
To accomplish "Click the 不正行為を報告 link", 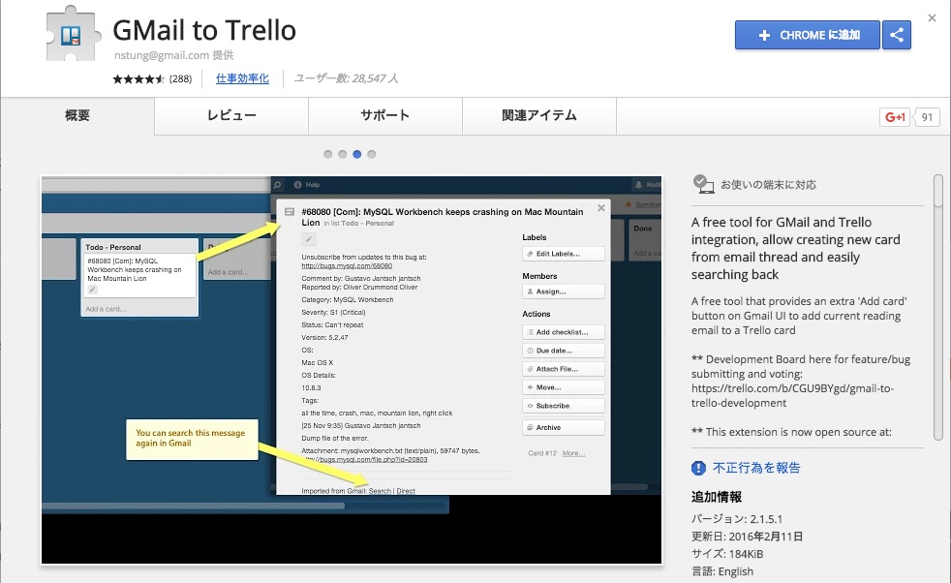I will [756, 468].
